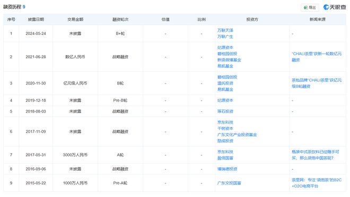Open news "CHALI茶里"获新一轮数亿元融资

pyautogui.click(x=317, y=57)
